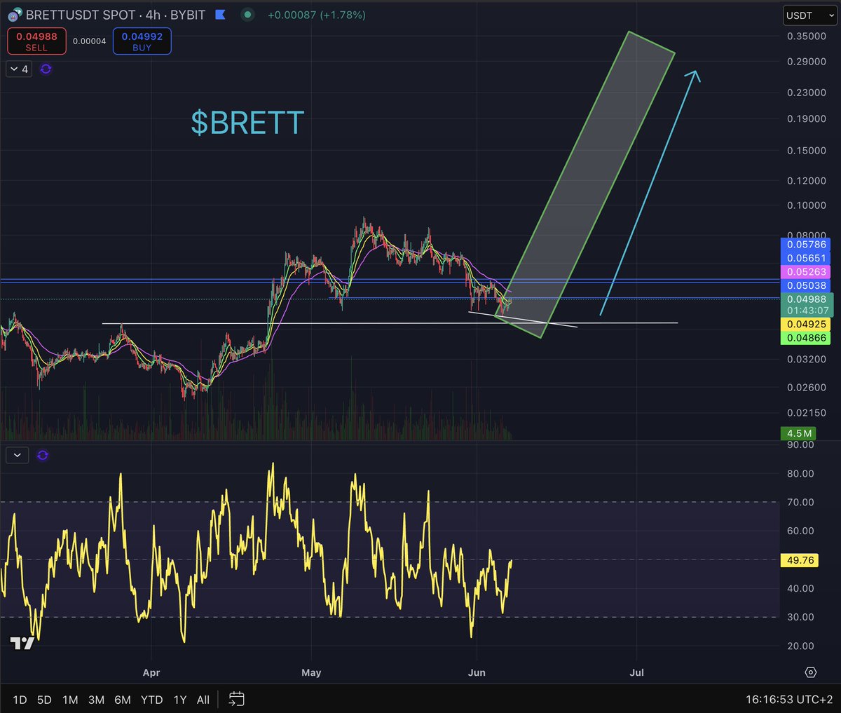Click the 30.00 RSI scale value

pyautogui.click(x=800, y=617)
